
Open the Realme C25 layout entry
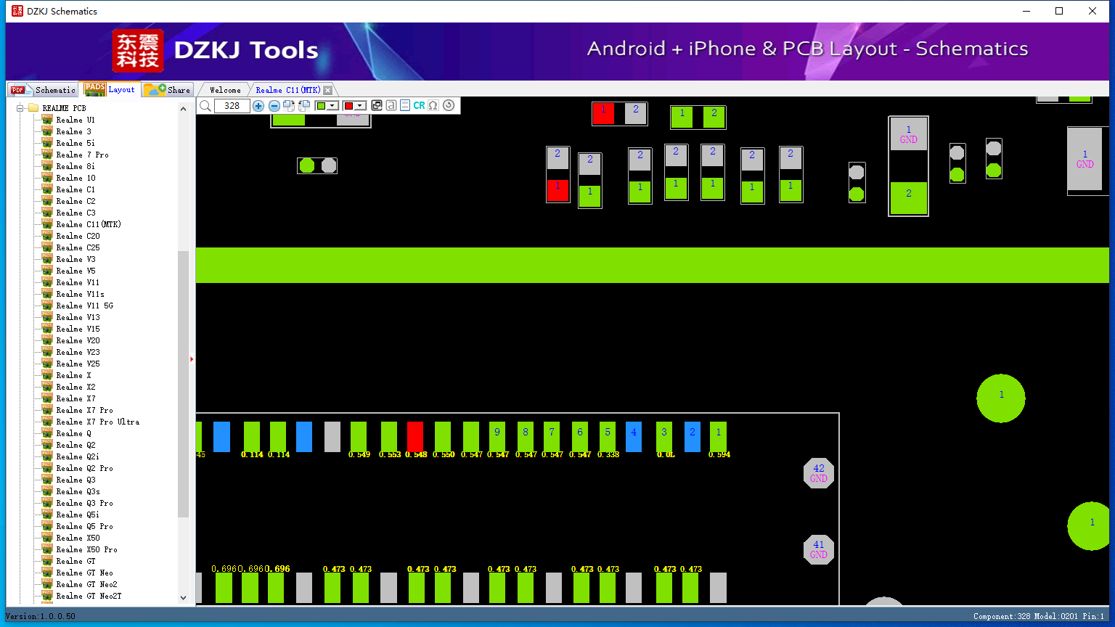coord(78,247)
